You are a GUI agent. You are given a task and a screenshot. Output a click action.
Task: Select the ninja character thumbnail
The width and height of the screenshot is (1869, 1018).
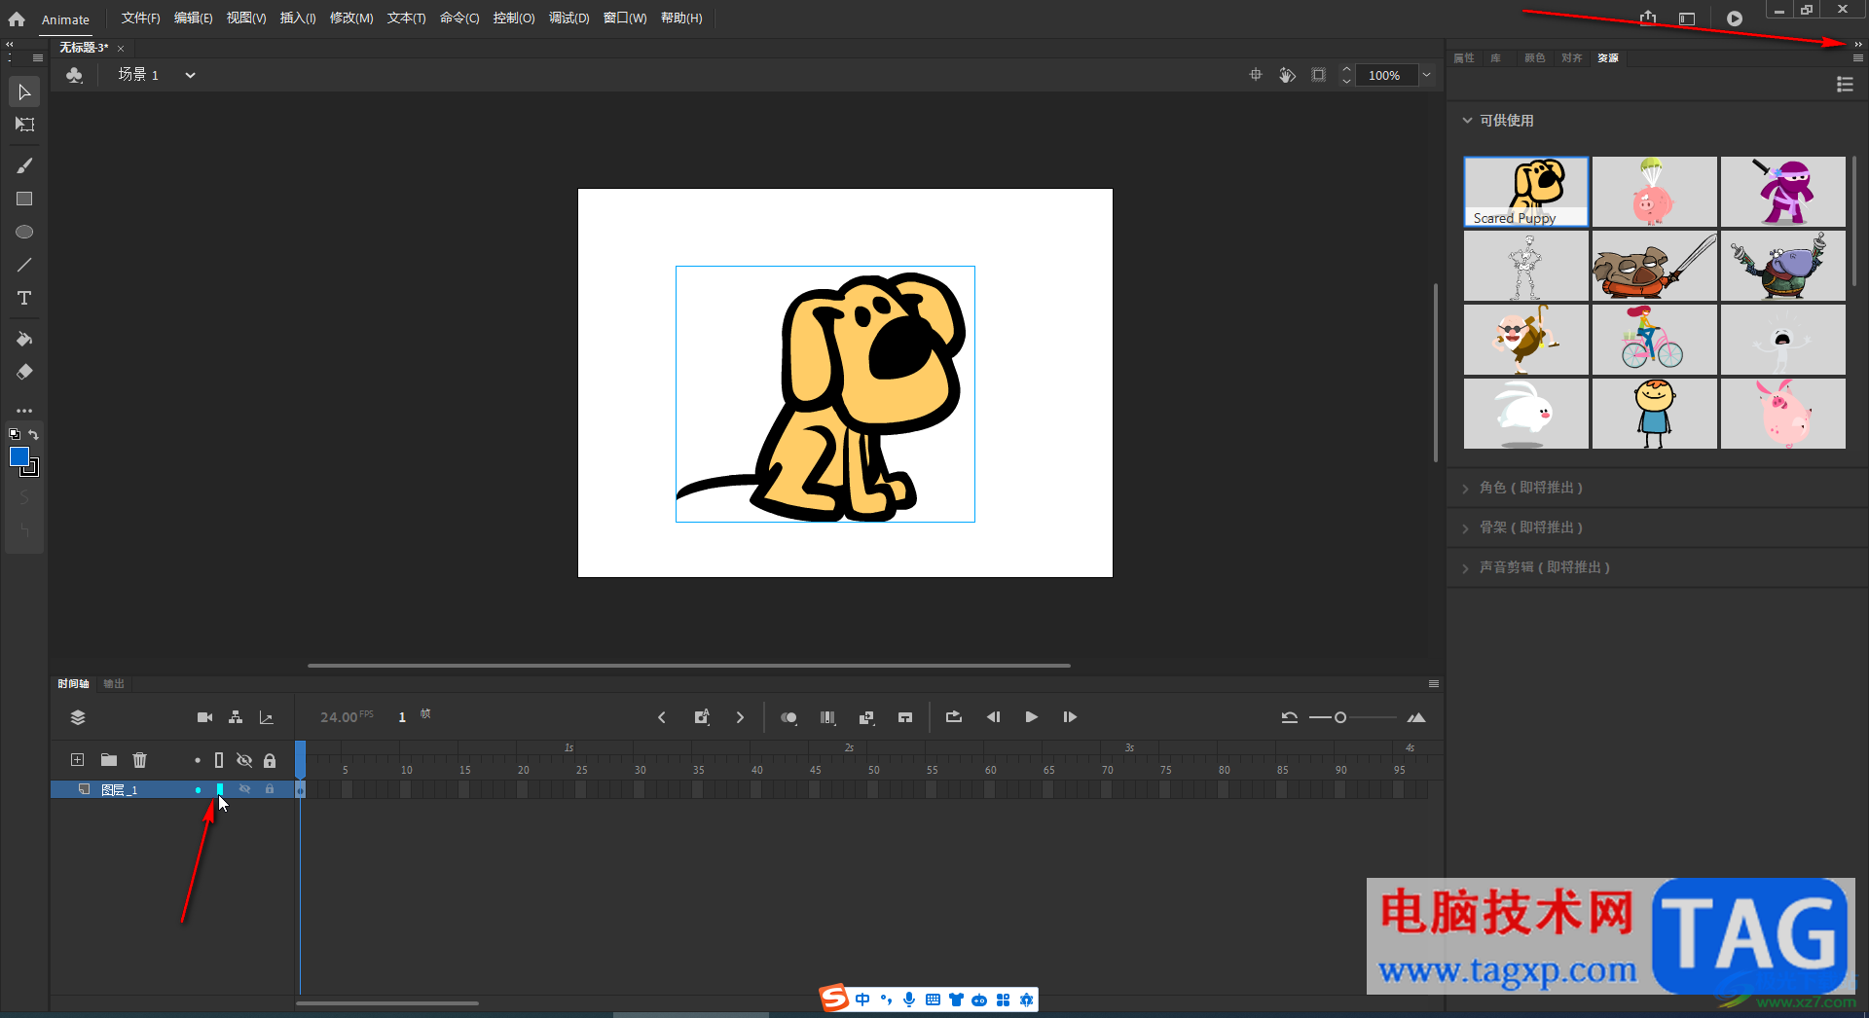tap(1782, 192)
